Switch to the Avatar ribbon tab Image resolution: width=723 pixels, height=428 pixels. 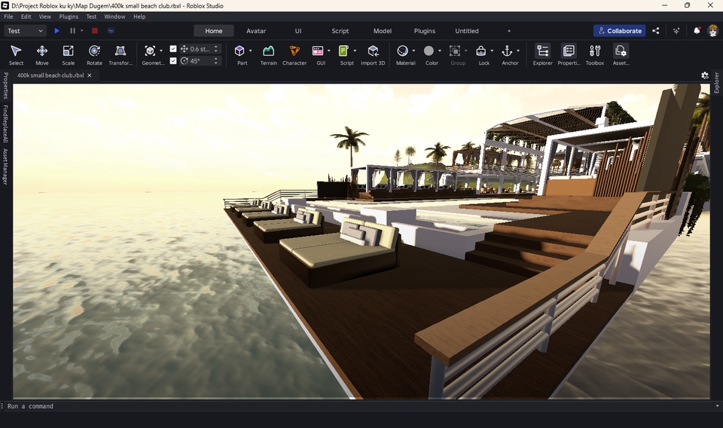[x=256, y=31]
